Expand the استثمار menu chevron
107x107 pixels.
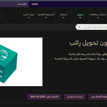[x=63, y=18]
